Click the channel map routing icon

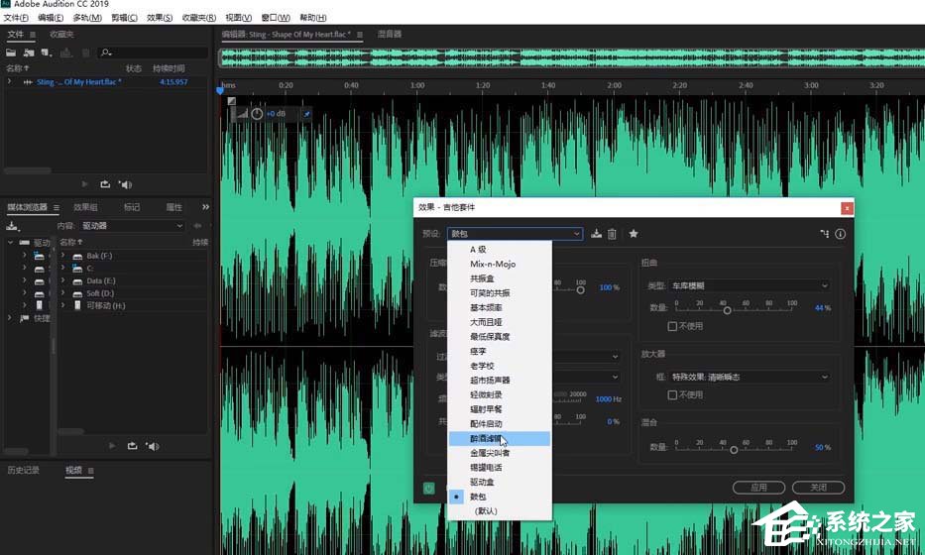click(824, 234)
